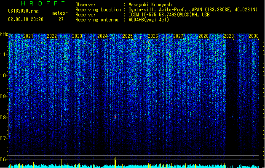Click the 'meteor' label

pyautogui.click(x=60, y=13)
